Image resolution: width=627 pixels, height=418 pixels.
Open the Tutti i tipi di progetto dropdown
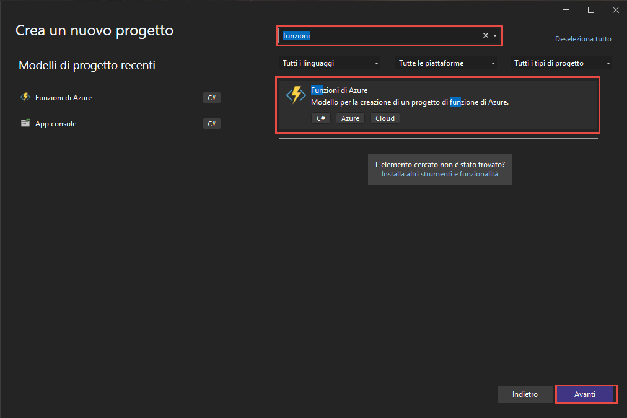(561, 63)
